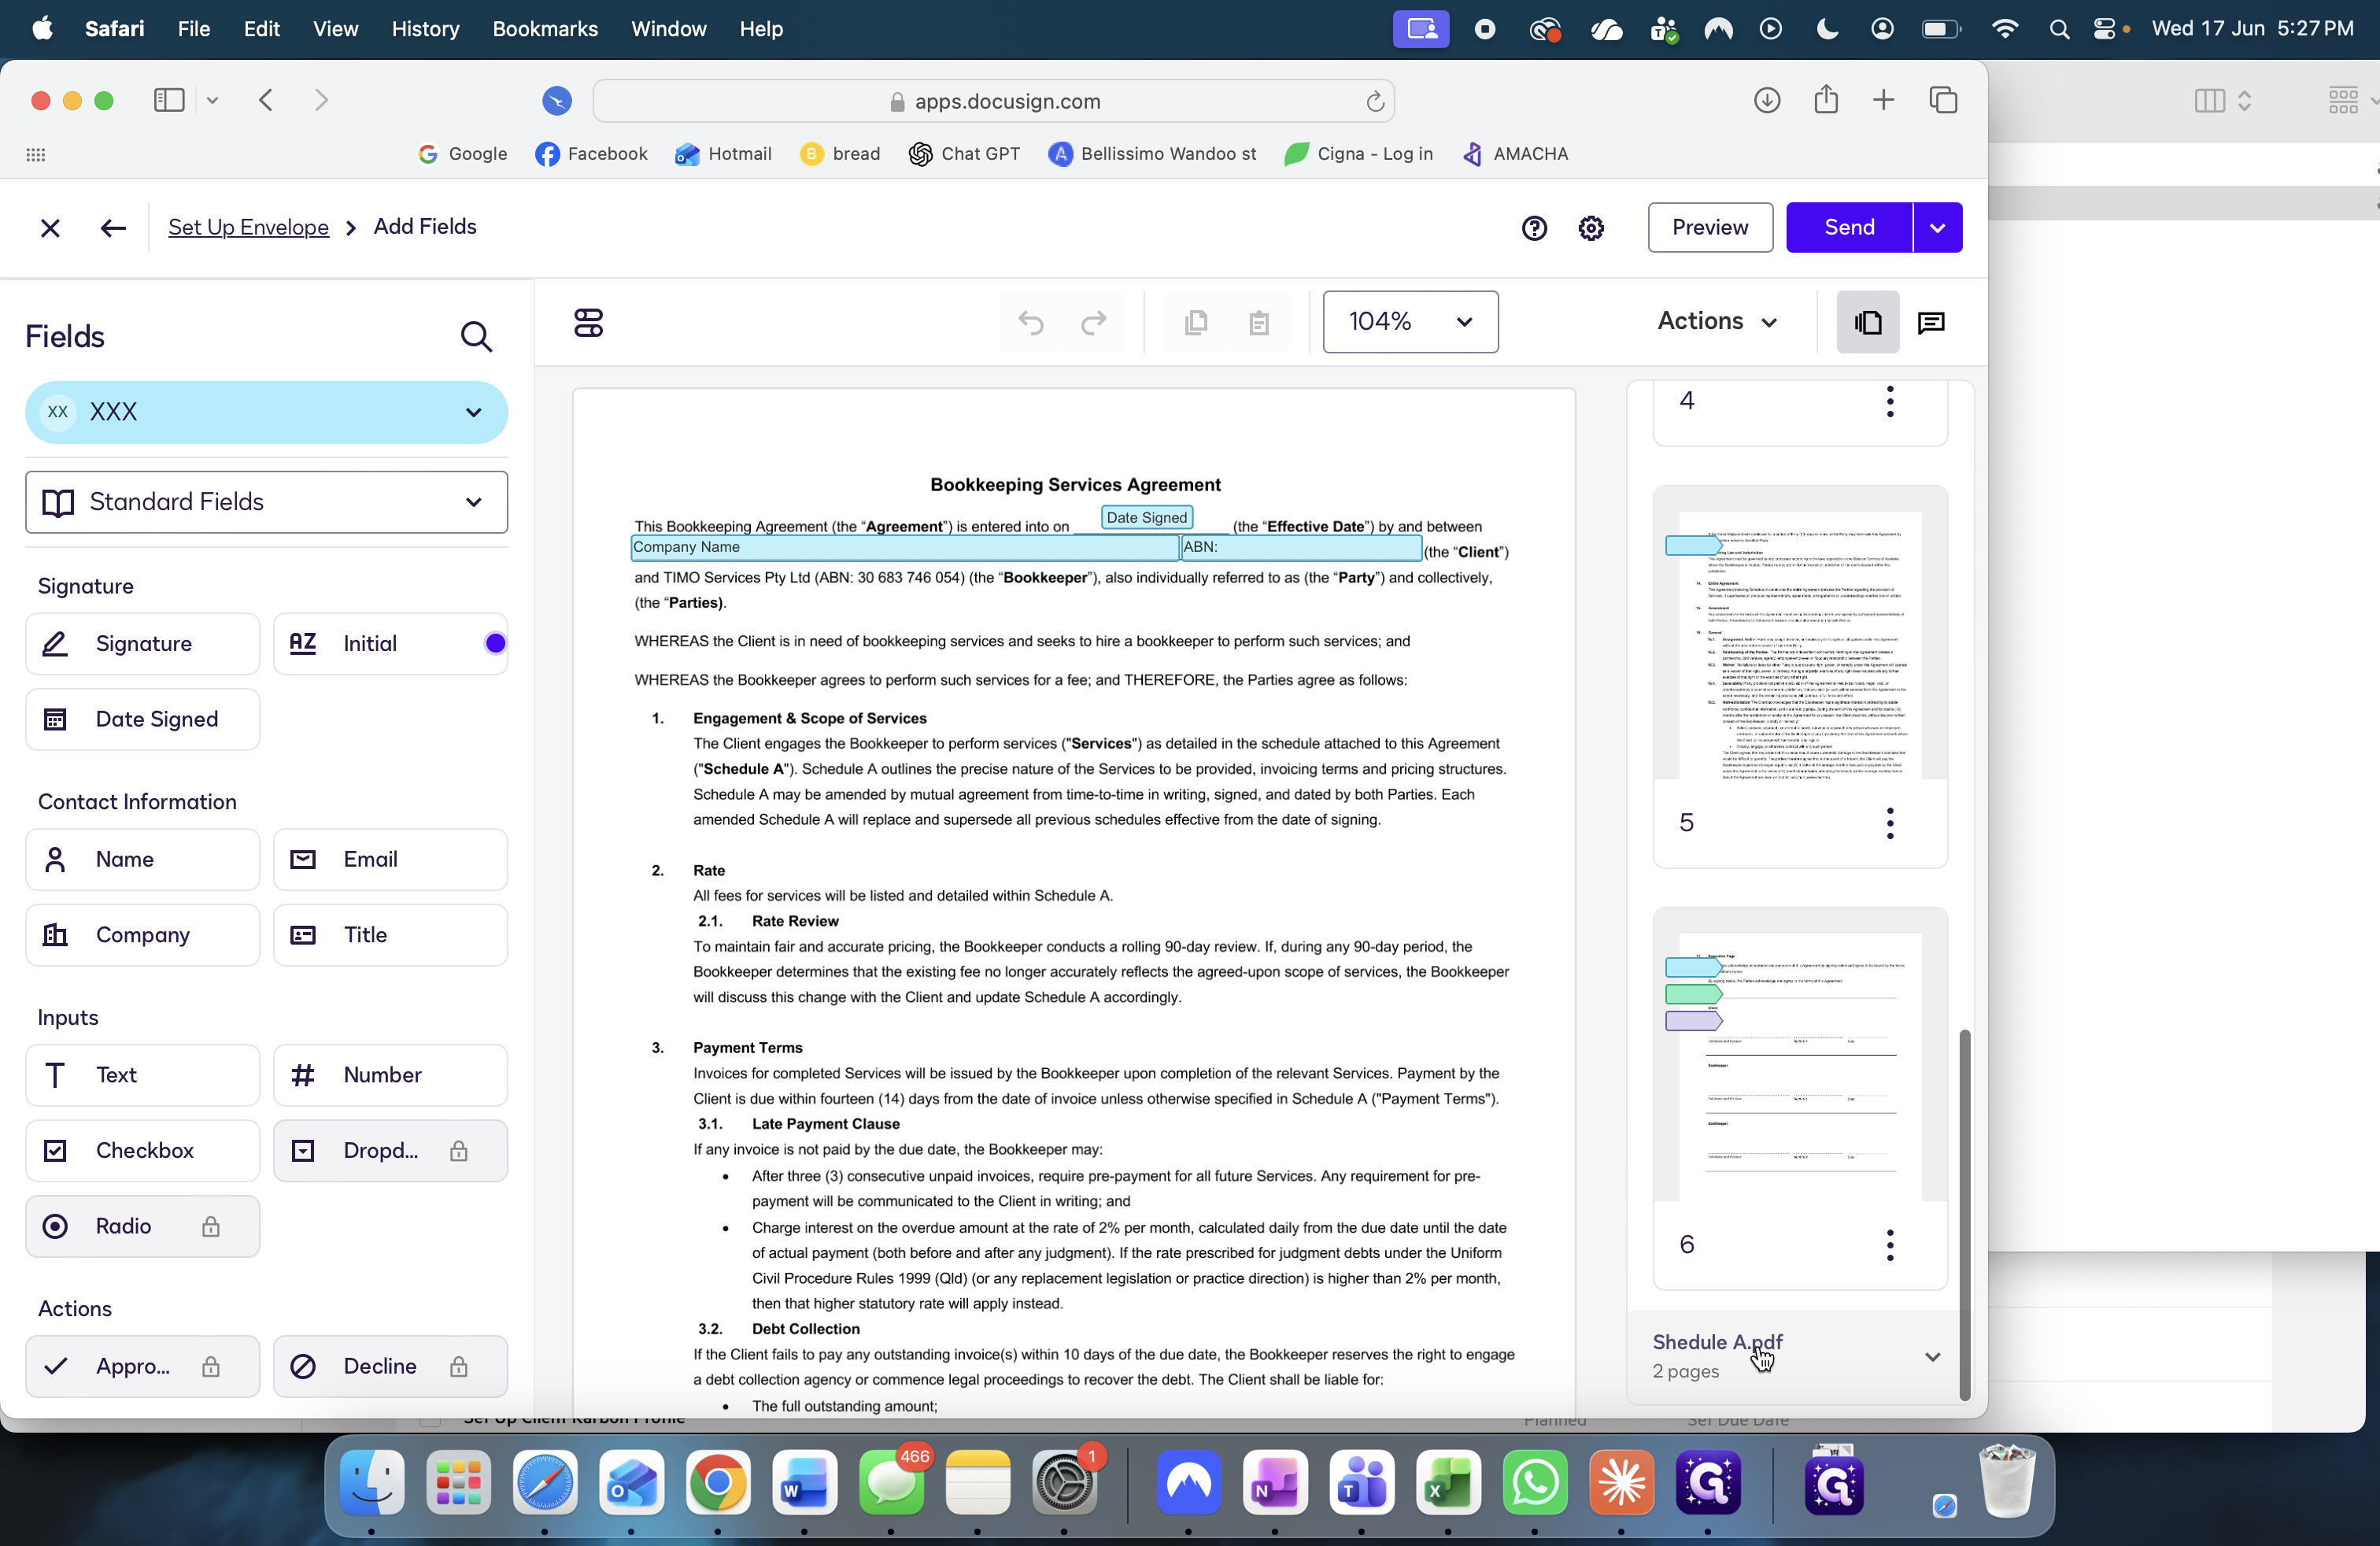Paste the copied field

tap(1259, 322)
